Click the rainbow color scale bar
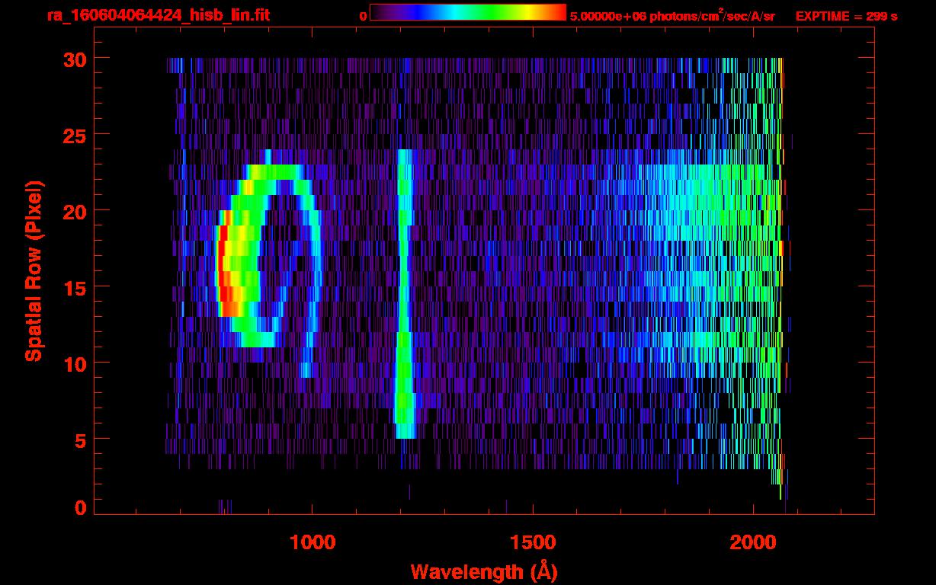This screenshot has height=585, width=936. (x=467, y=12)
